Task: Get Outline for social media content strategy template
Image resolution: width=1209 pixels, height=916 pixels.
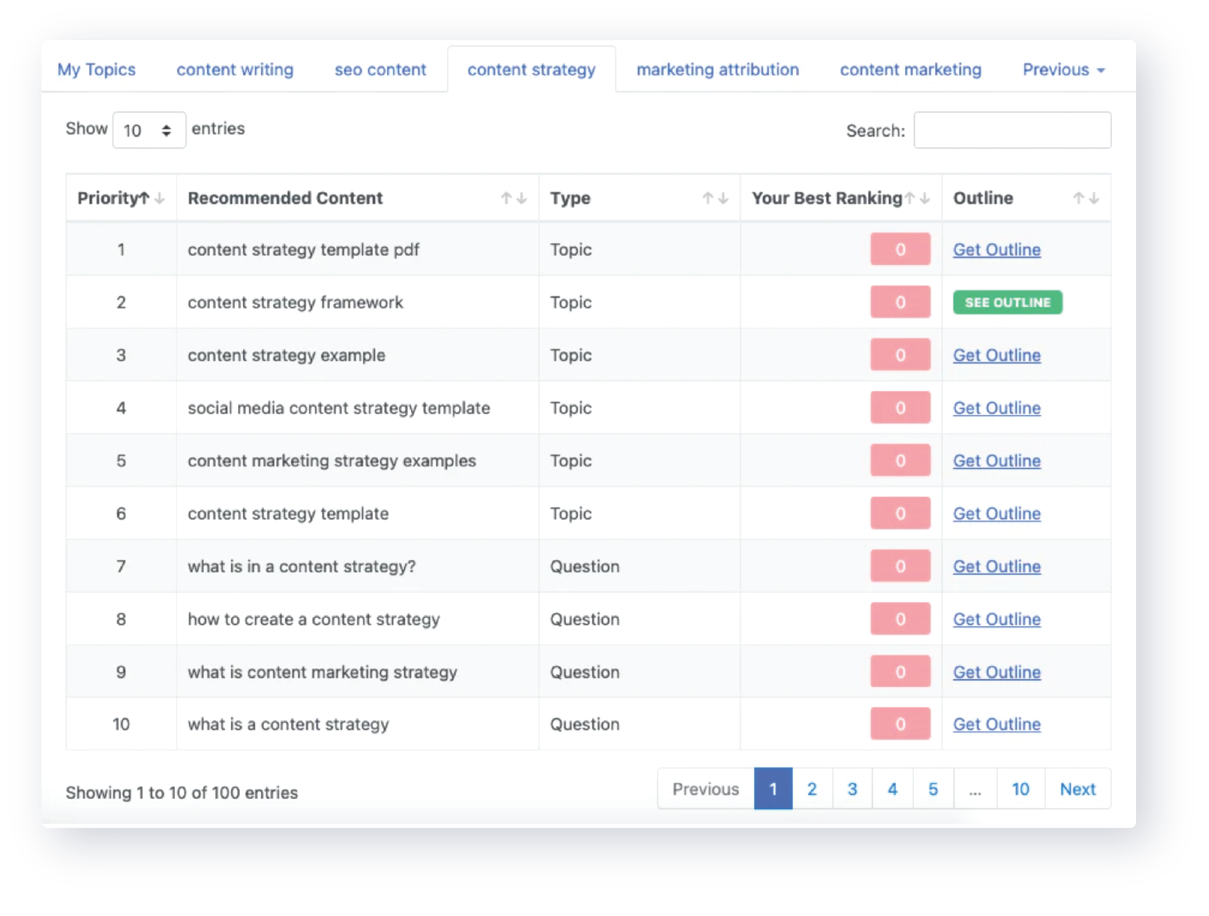Action: (x=996, y=408)
